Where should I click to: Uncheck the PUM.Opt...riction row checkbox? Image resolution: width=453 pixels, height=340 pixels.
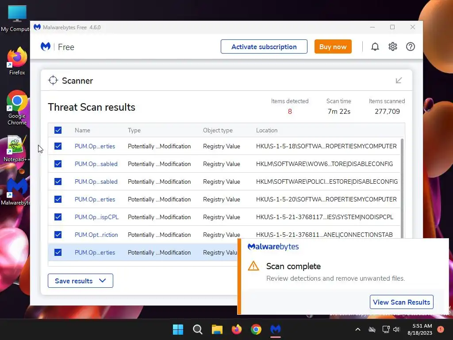pos(58,235)
